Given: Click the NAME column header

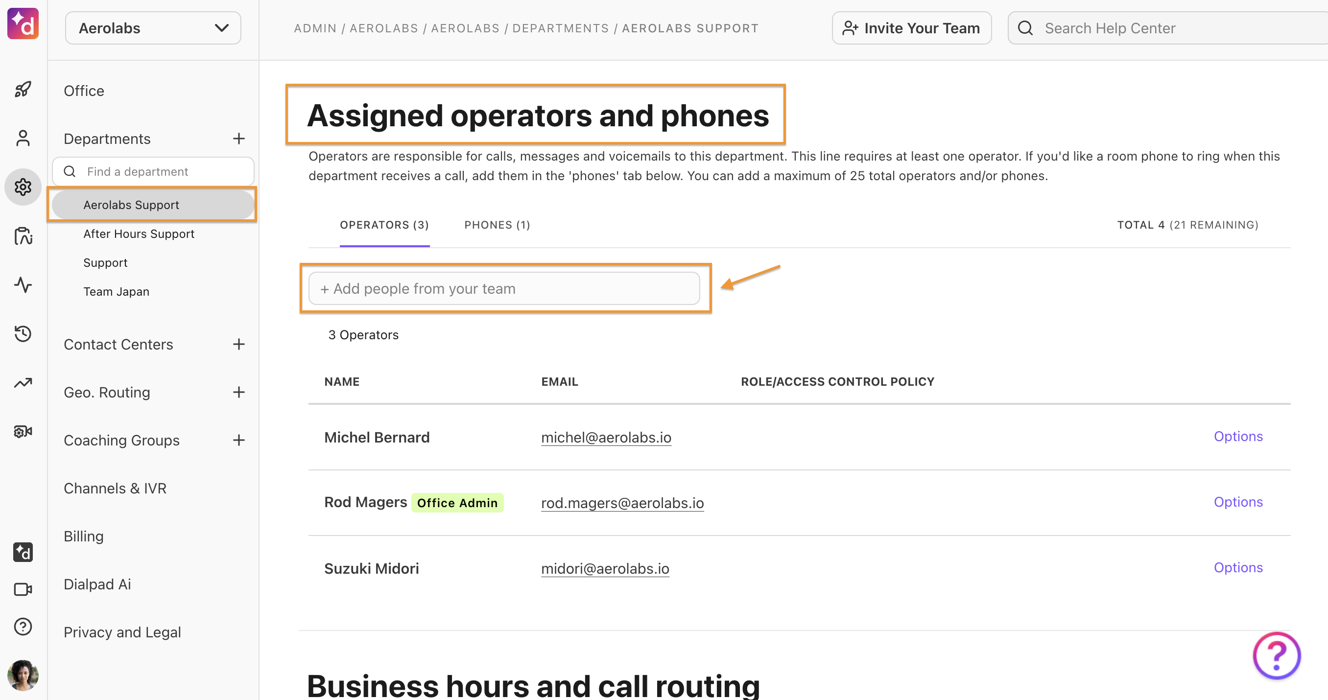Looking at the screenshot, I should click(342, 381).
